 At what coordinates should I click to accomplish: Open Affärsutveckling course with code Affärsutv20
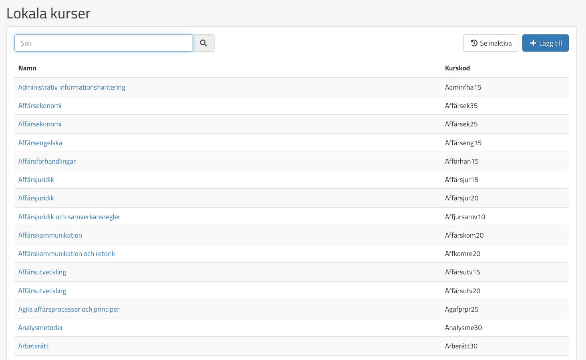[42, 291]
